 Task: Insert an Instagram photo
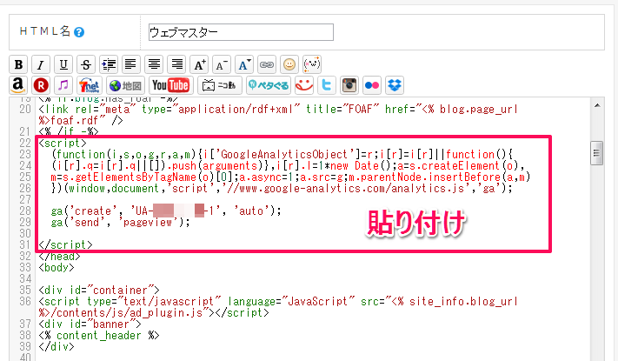pyautogui.click(x=349, y=85)
